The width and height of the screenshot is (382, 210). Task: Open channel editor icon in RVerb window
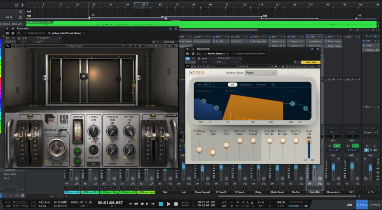(x=188, y=54)
